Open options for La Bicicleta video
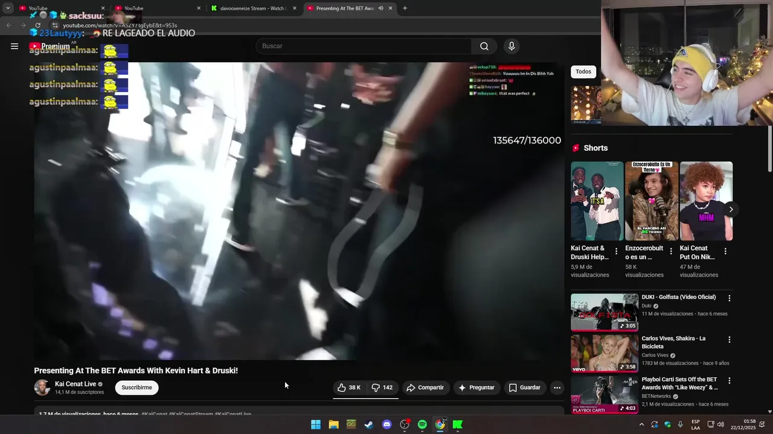 (730, 340)
